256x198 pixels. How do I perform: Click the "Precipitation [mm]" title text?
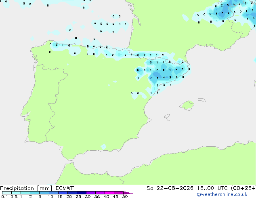[x=26, y=188]
